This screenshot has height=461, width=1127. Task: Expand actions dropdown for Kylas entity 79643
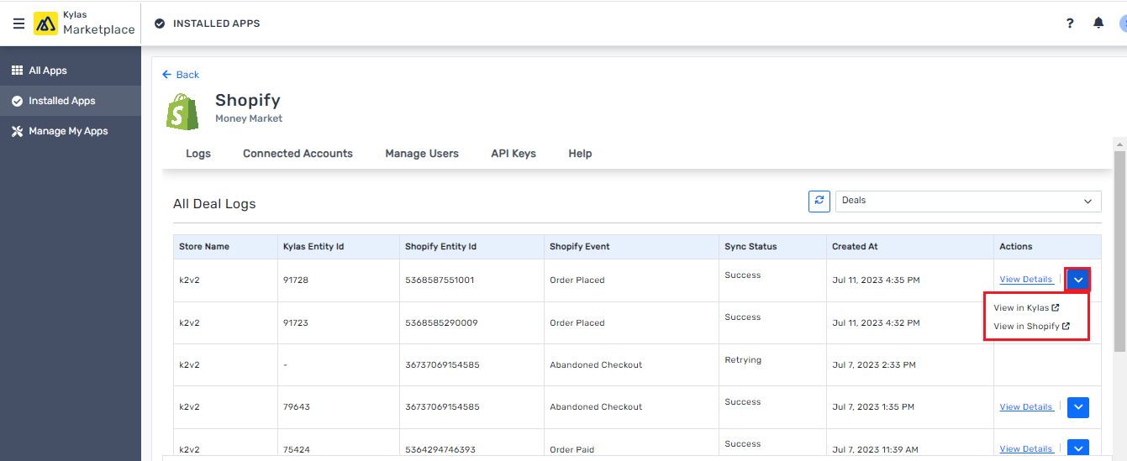[1077, 407]
